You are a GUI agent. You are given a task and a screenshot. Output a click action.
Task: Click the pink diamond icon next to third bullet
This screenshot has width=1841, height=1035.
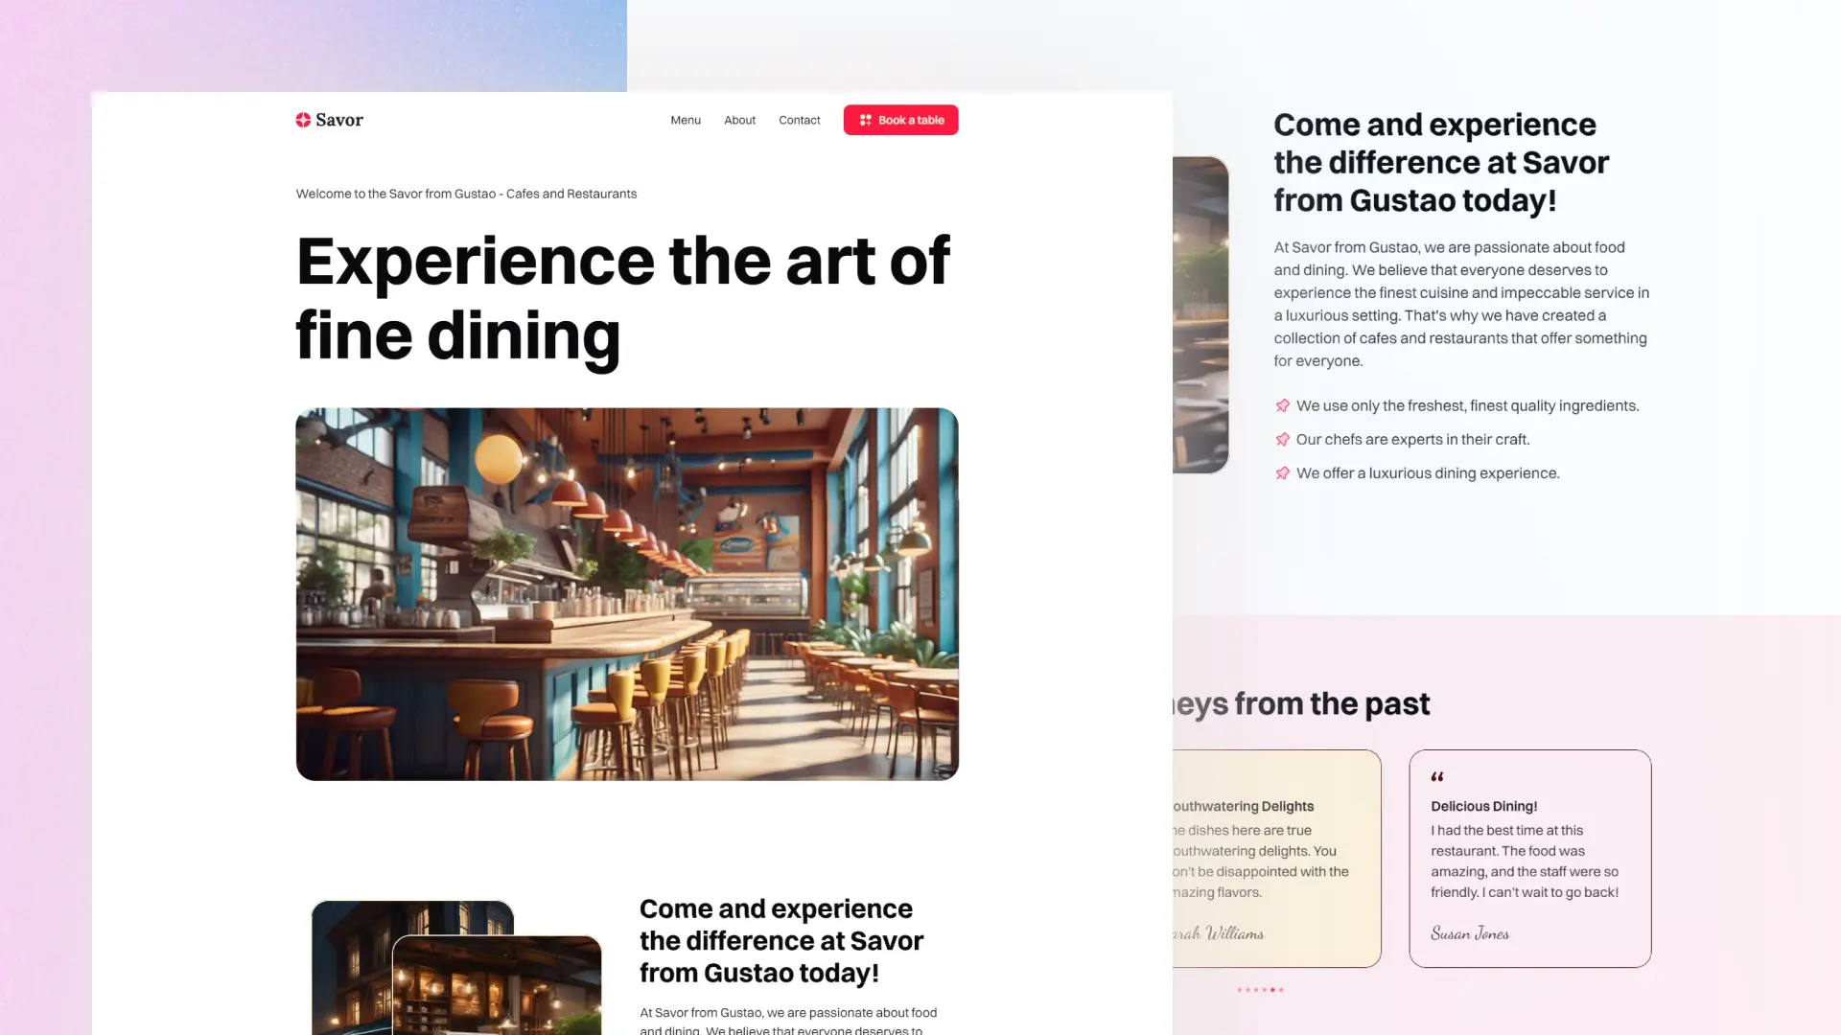1282,472
